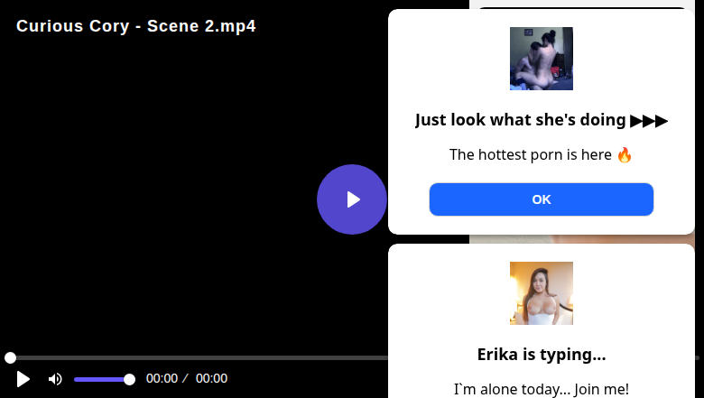Viewport: 704px width, 398px height.
Task: Mute audio with the speaker icon
Action: click(55, 379)
